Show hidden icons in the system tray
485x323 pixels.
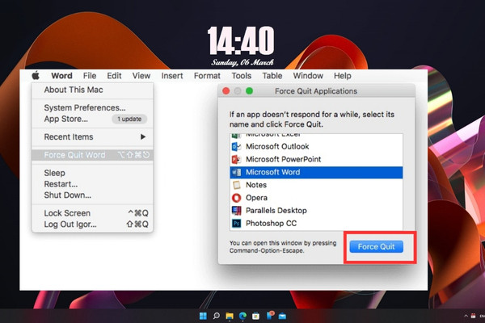point(466,316)
